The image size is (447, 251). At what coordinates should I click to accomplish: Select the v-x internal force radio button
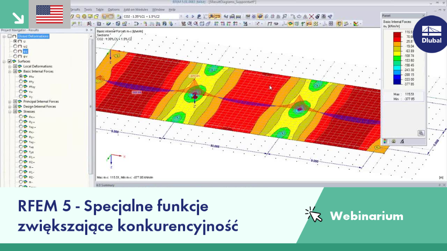(21, 92)
